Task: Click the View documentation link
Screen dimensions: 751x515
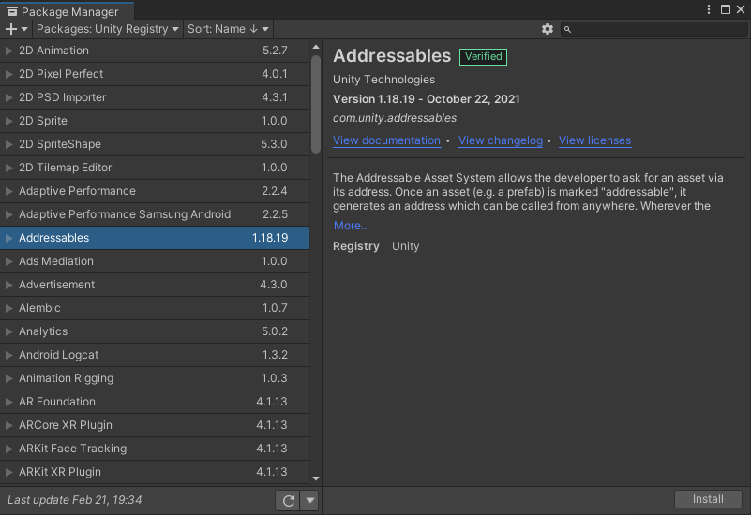Action: (386, 140)
